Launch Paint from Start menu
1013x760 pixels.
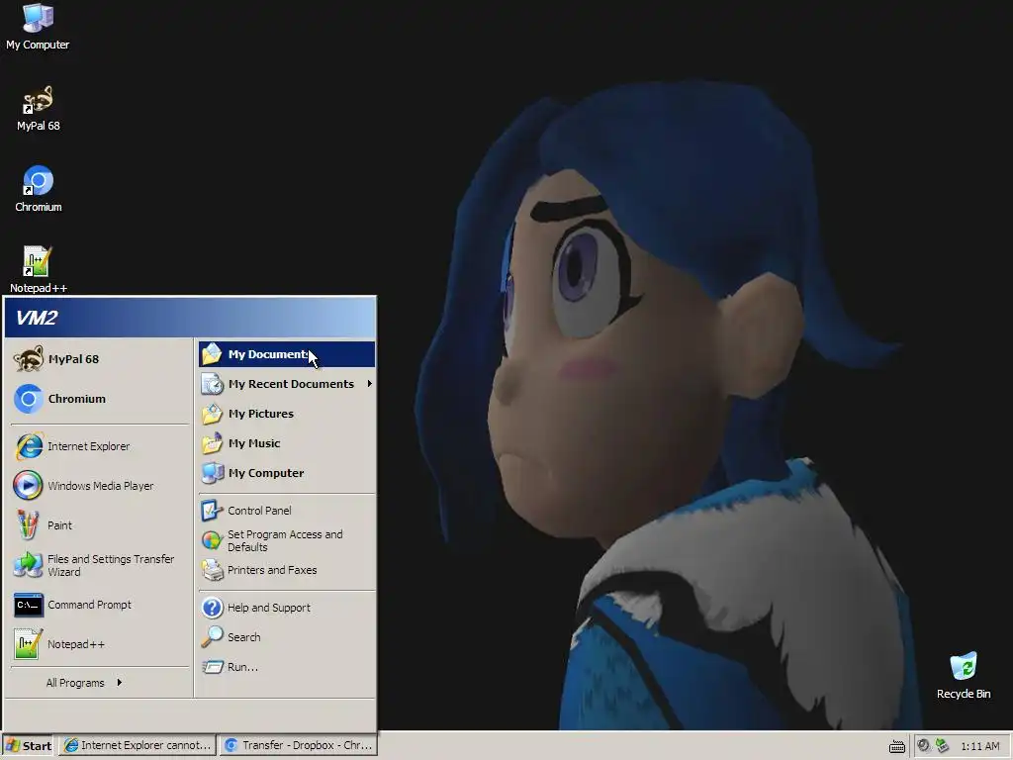point(100,525)
